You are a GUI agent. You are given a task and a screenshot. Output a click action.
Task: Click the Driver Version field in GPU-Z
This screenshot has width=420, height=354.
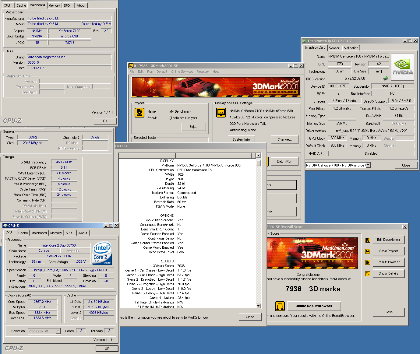pyautogui.click(x=371, y=130)
